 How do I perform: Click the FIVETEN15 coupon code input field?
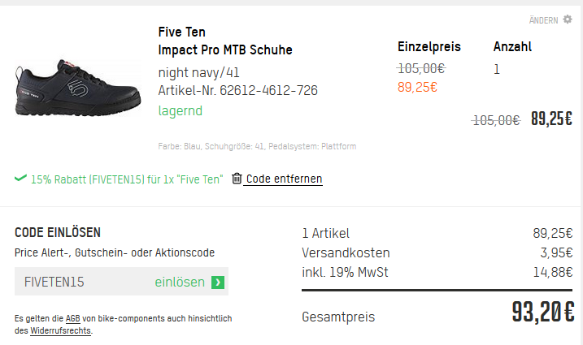(x=81, y=282)
